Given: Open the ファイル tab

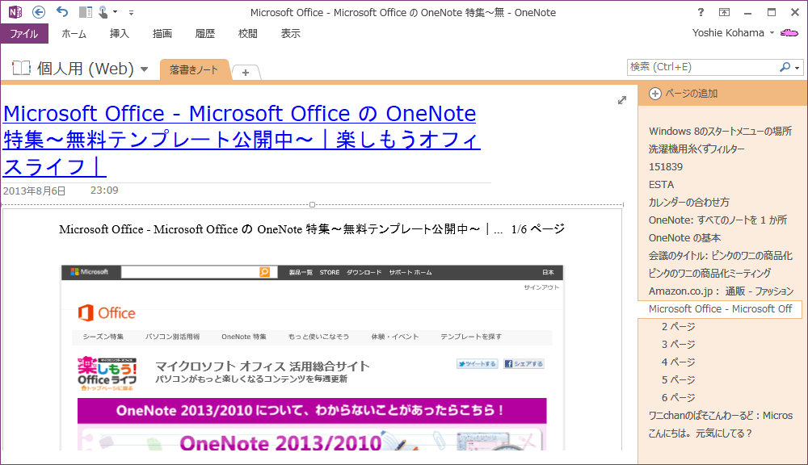Looking at the screenshot, I should tap(24, 33).
